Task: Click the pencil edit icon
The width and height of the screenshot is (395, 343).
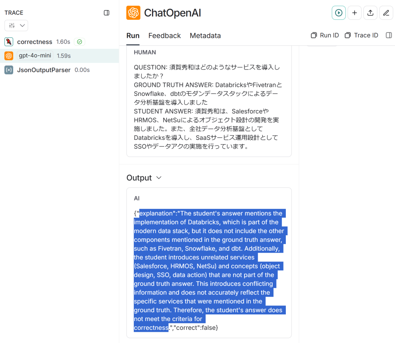Action: pyautogui.click(x=386, y=13)
